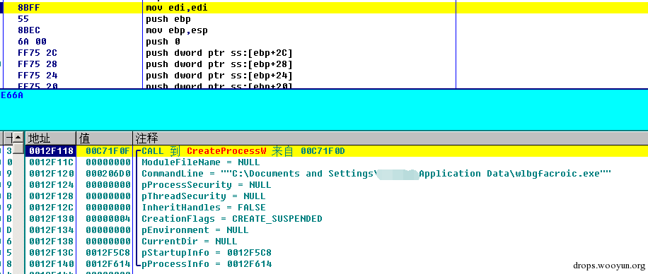The width and height of the screenshot is (648, 274).
Task: Click stack value 00000004
Action: pos(108,219)
